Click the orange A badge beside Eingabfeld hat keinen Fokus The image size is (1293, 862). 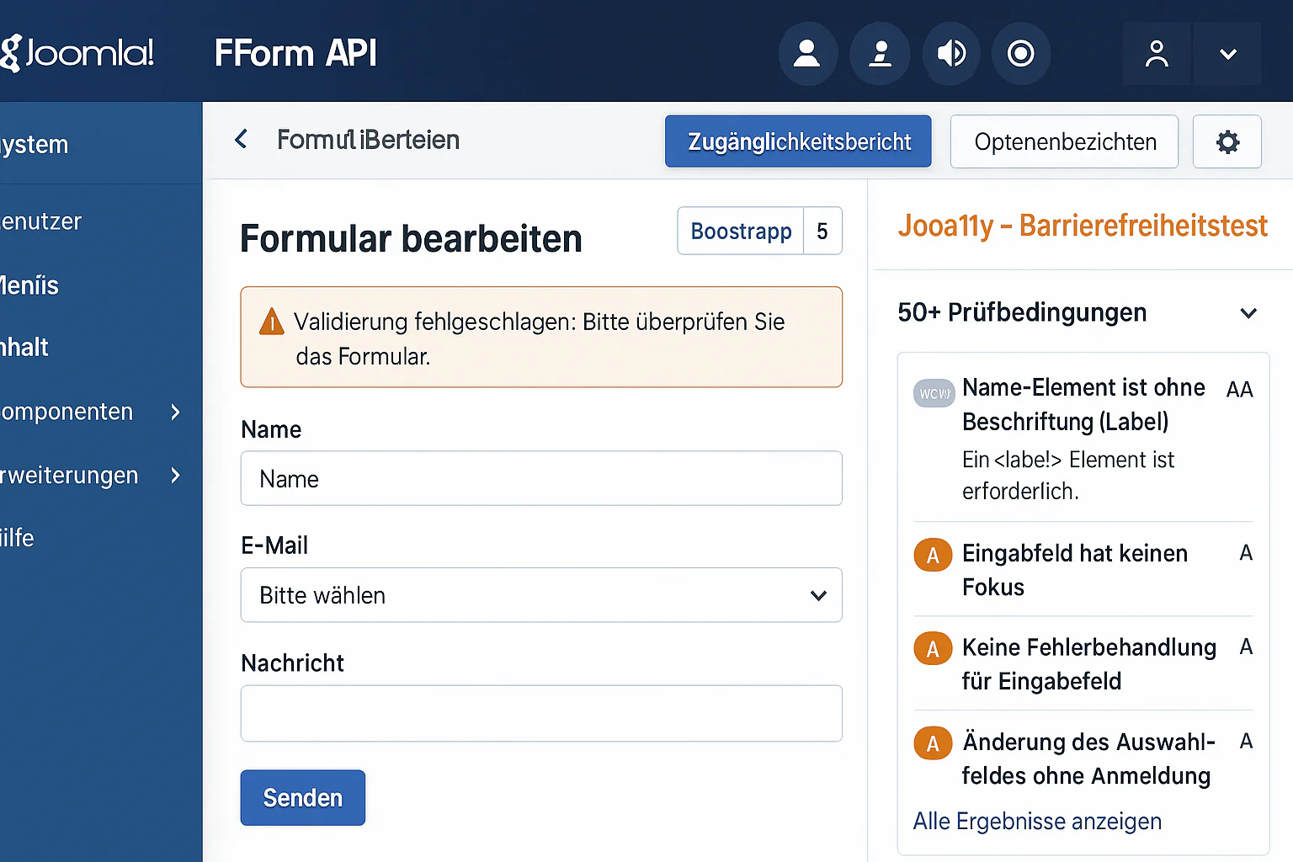click(932, 555)
